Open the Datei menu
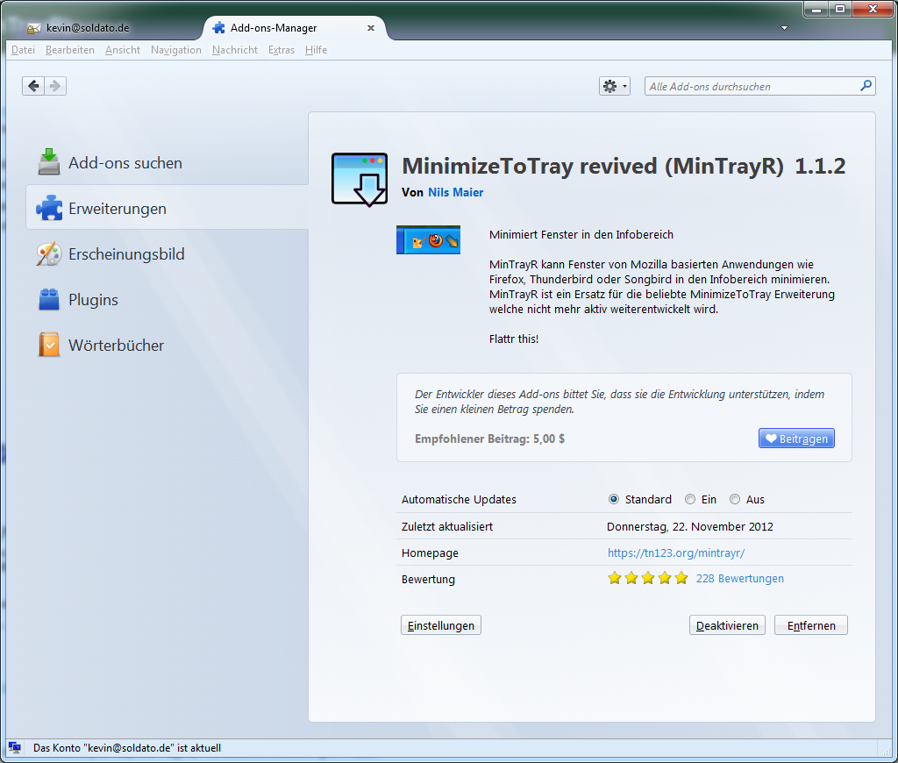 coord(23,50)
